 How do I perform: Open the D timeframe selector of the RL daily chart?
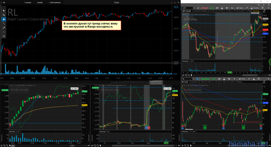[234, 79]
